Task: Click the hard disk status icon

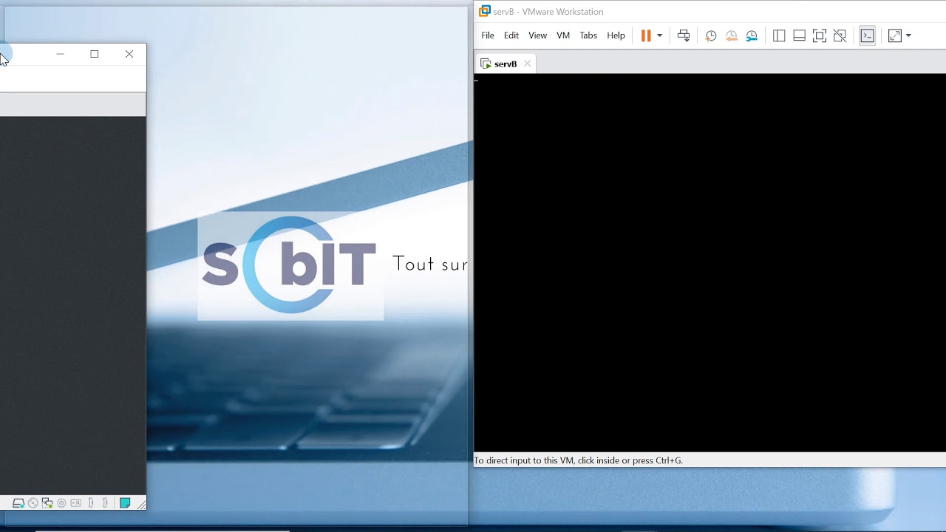Action: [x=18, y=503]
